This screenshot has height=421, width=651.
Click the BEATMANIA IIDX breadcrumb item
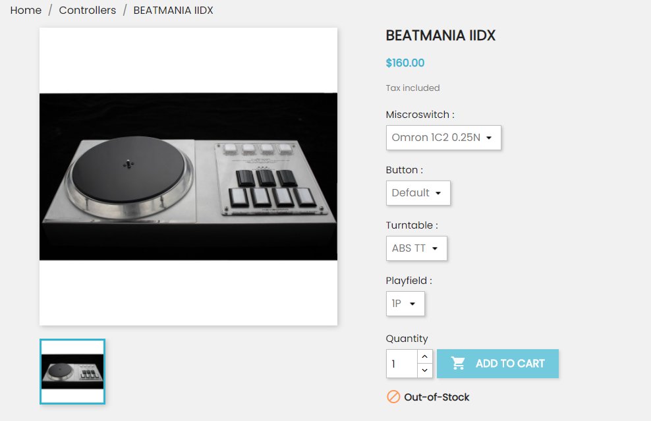point(173,10)
